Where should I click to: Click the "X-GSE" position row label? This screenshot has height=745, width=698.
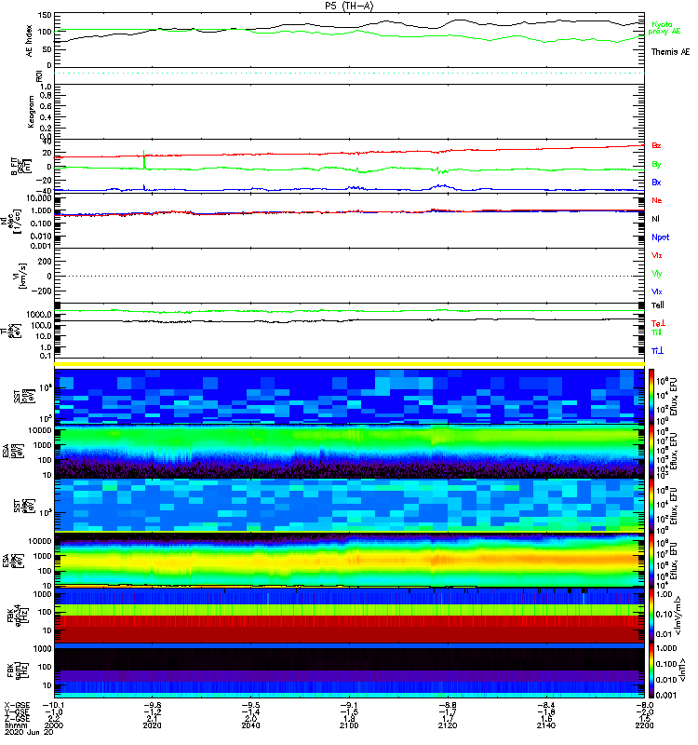[x=17, y=705]
